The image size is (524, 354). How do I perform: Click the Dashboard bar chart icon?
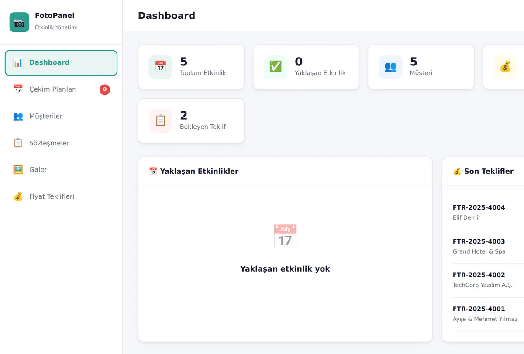18,62
